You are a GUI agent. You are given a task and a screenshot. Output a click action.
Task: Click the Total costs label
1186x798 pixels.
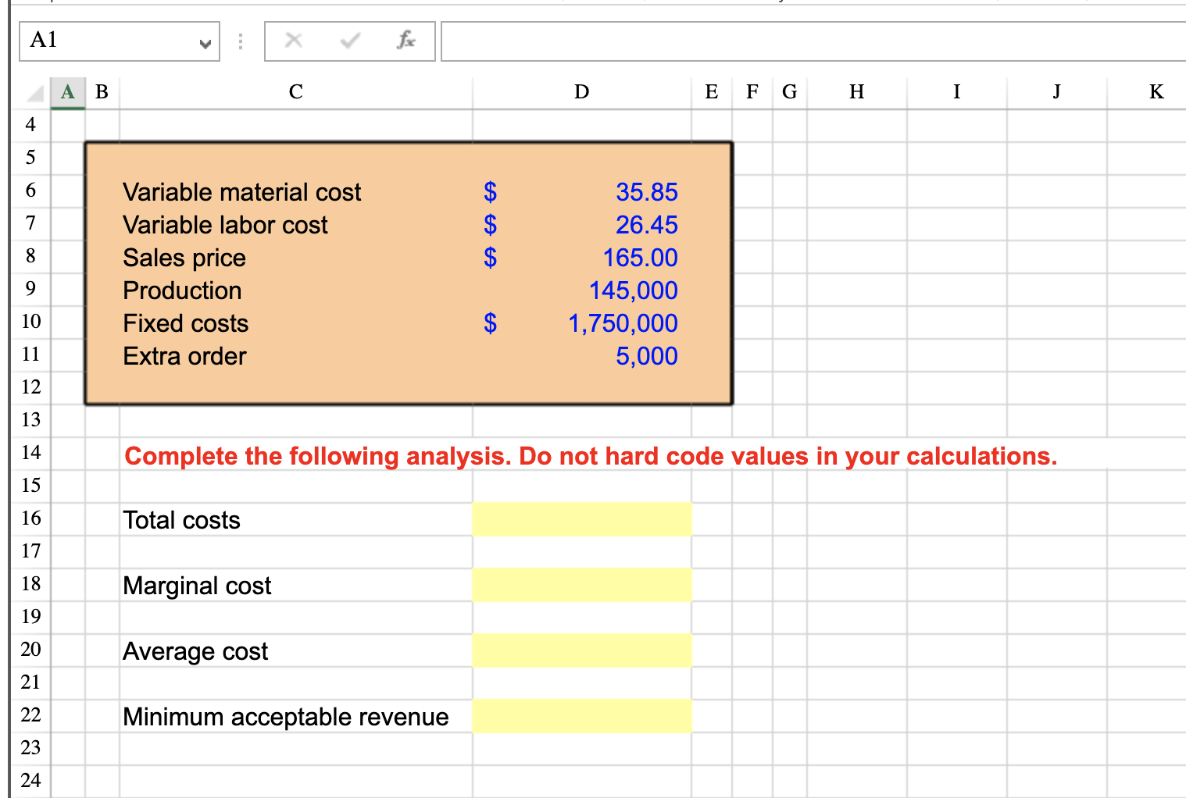(181, 520)
